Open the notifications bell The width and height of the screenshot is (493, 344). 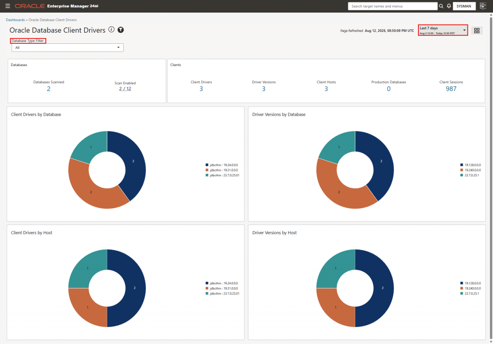pyautogui.click(x=449, y=6)
